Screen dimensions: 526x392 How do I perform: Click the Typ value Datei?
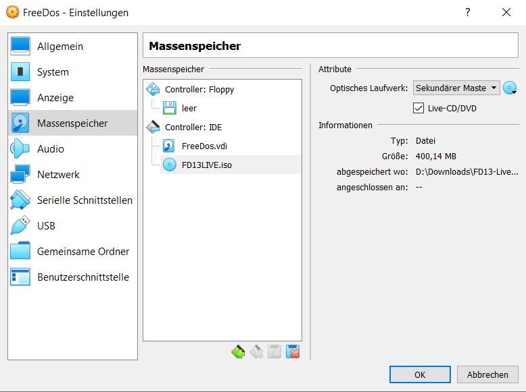tap(425, 140)
